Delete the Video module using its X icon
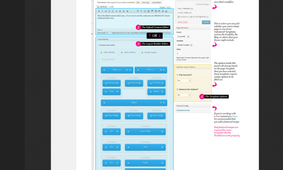283x170 pixels. tap(138, 70)
